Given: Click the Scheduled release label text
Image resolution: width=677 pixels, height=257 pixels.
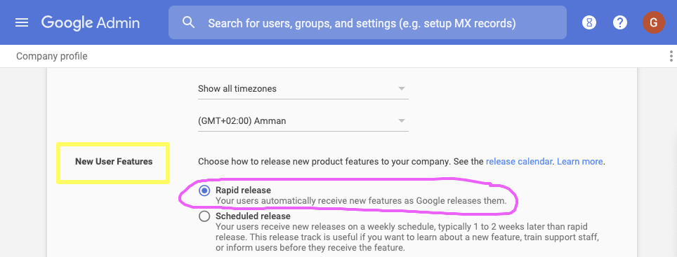Looking at the screenshot, I should pyautogui.click(x=253, y=216).
